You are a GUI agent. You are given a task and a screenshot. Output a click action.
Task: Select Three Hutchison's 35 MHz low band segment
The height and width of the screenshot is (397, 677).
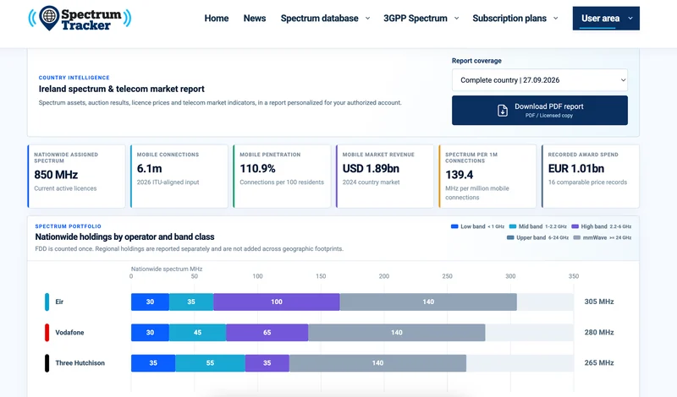click(x=153, y=363)
